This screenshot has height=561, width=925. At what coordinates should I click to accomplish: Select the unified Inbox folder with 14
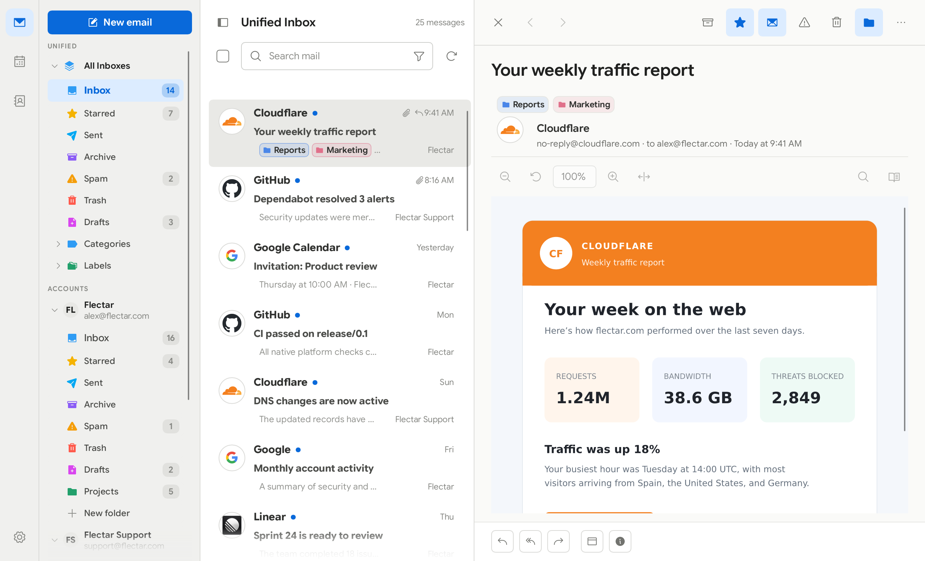[x=116, y=90]
